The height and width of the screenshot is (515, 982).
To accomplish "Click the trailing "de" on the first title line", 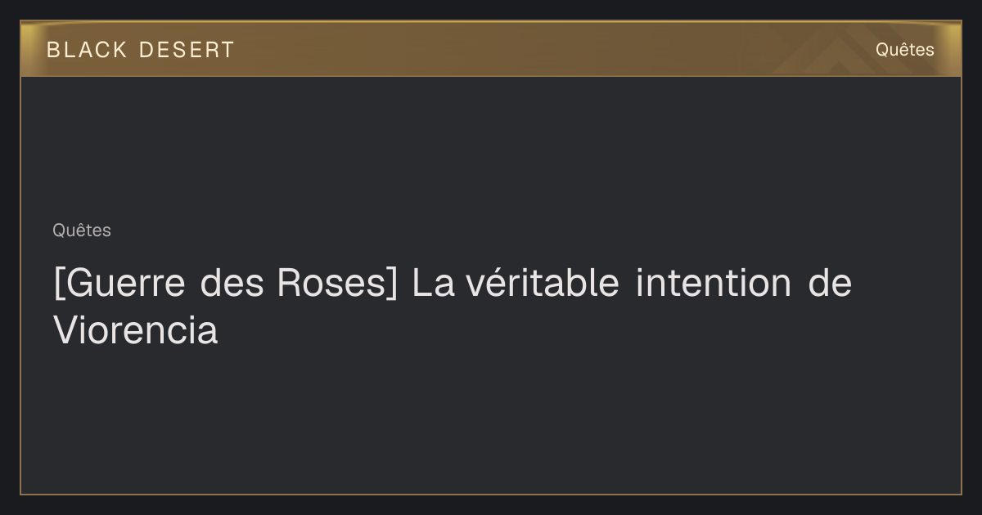I will tap(830, 284).
